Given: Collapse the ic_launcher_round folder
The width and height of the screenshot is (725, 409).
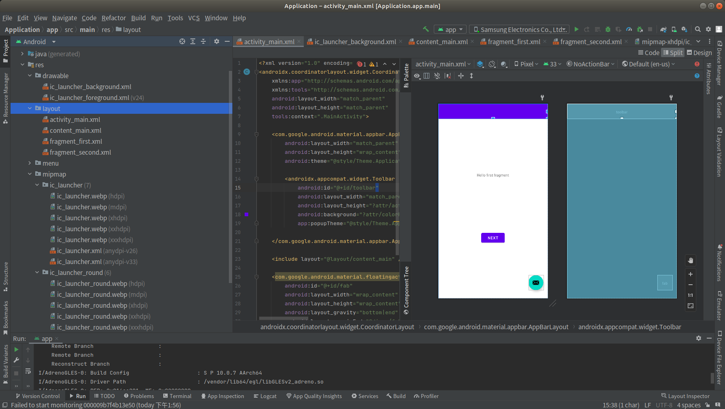Looking at the screenshot, I should (x=37, y=273).
